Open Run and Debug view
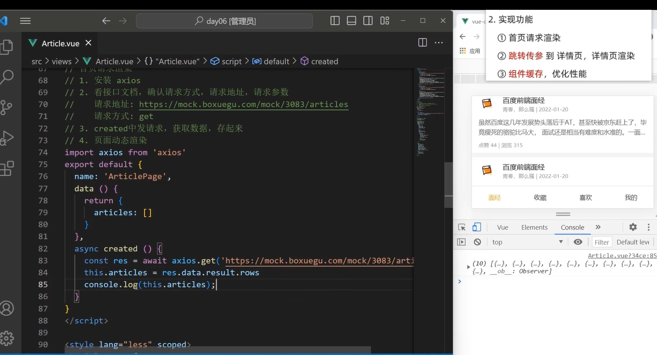 [7, 138]
